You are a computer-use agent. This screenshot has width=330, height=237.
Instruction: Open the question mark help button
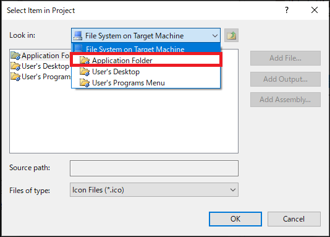click(x=287, y=10)
